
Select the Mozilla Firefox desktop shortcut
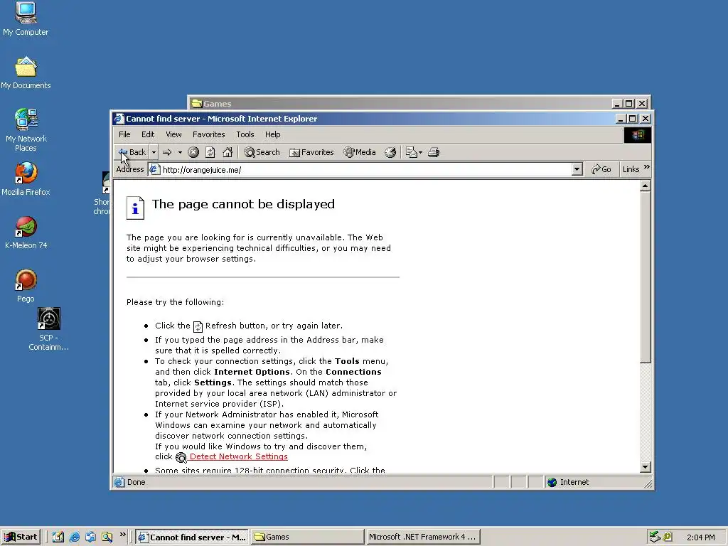26,179
